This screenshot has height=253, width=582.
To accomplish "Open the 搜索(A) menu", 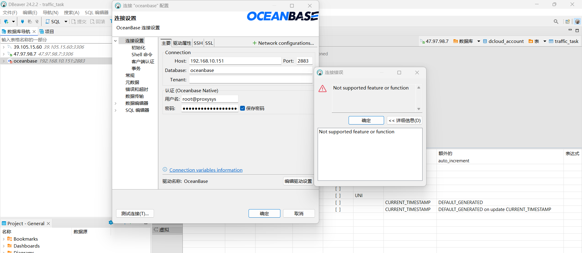I will tap(72, 12).
